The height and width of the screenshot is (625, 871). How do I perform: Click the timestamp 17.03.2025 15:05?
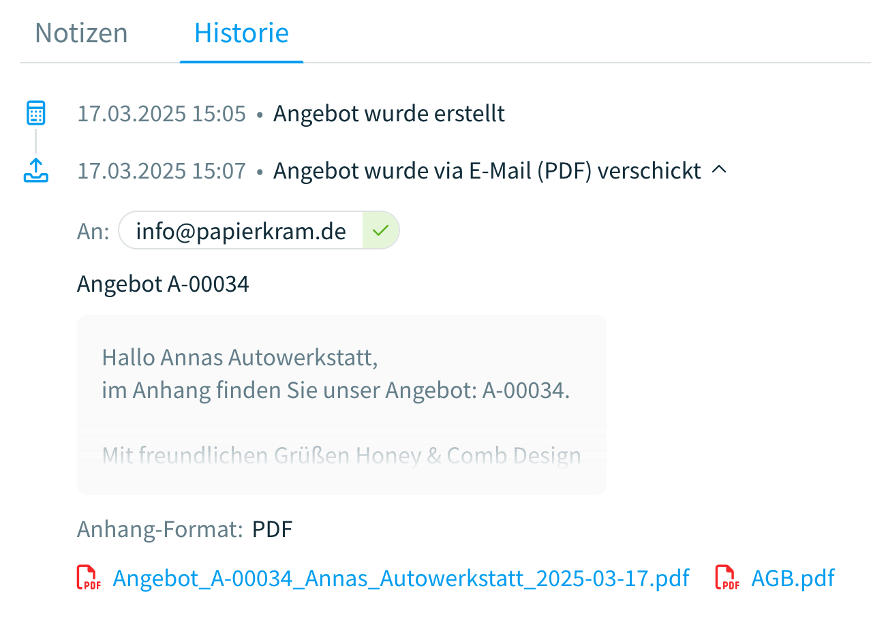tap(162, 114)
